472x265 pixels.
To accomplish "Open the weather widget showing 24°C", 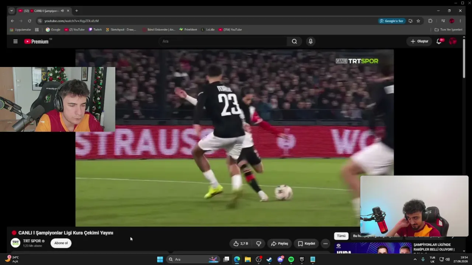I will (11, 259).
